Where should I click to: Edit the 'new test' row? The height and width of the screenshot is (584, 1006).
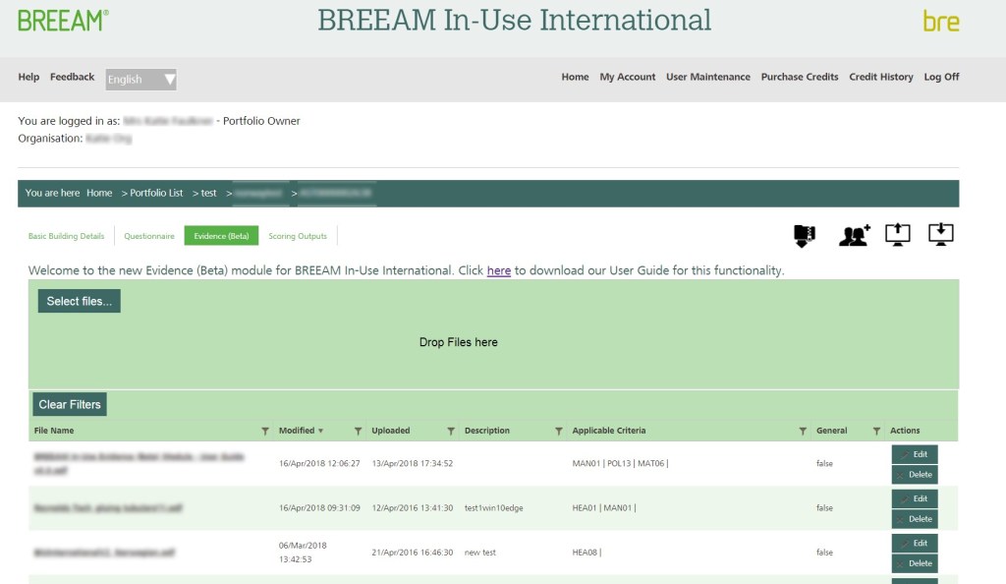(x=915, y=543)
